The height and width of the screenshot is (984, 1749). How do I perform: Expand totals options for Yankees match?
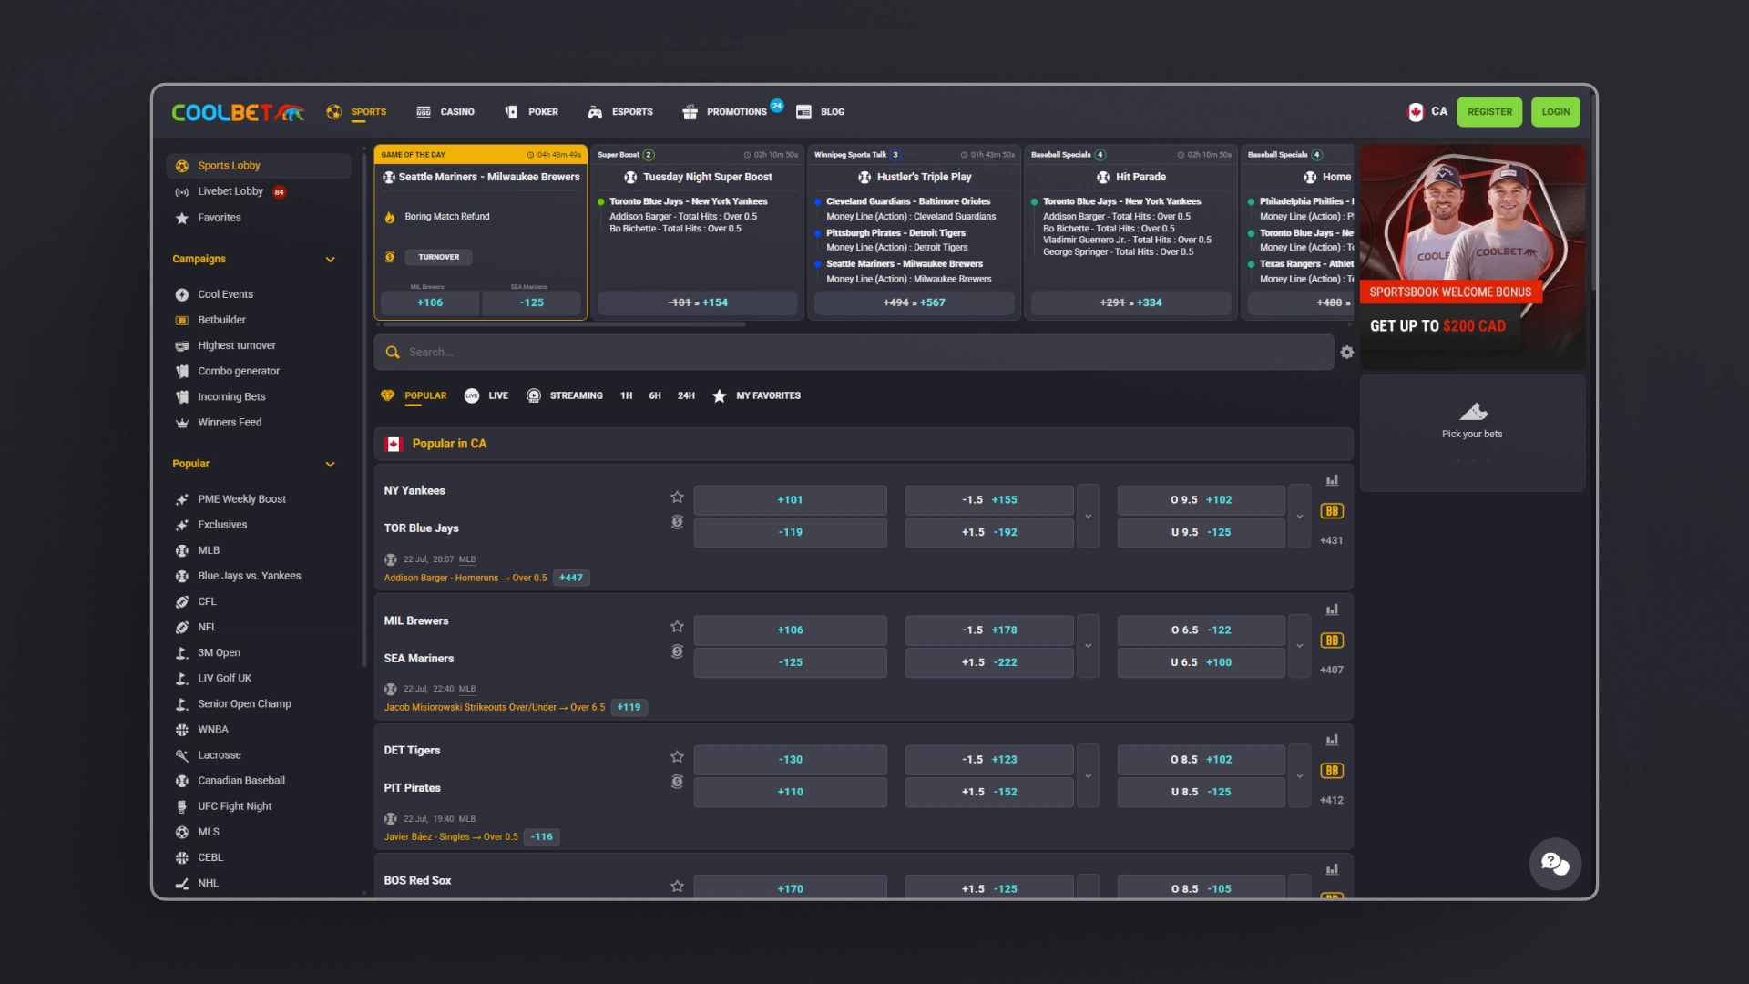pos(1300,516)
